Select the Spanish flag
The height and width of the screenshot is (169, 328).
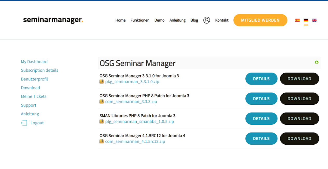click(x=297, y=20)
